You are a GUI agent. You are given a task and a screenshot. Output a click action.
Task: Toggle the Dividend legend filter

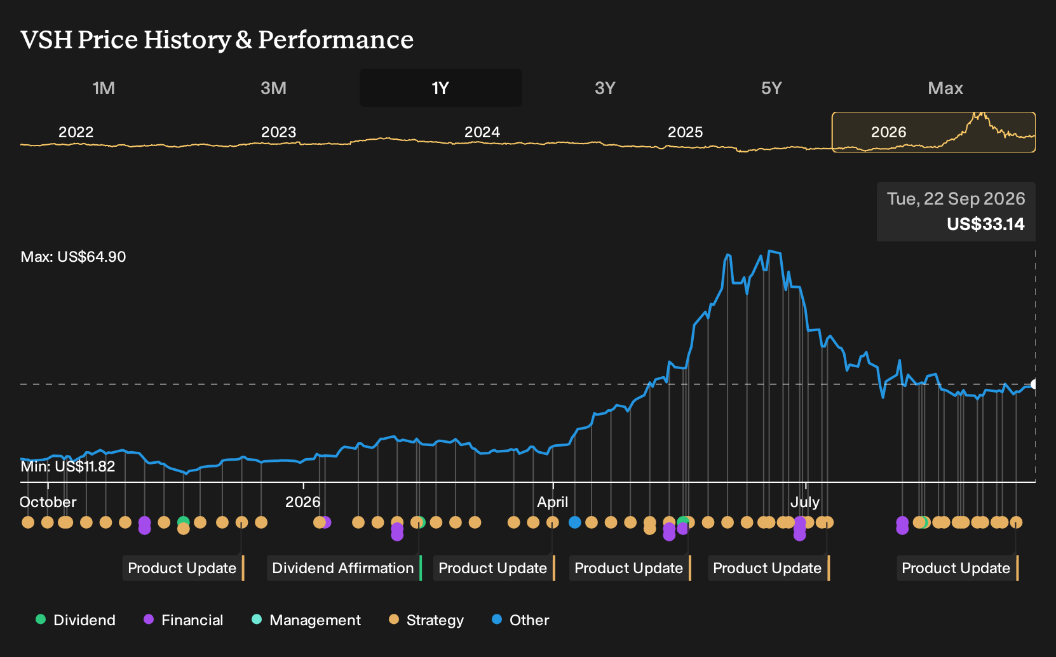76,620
